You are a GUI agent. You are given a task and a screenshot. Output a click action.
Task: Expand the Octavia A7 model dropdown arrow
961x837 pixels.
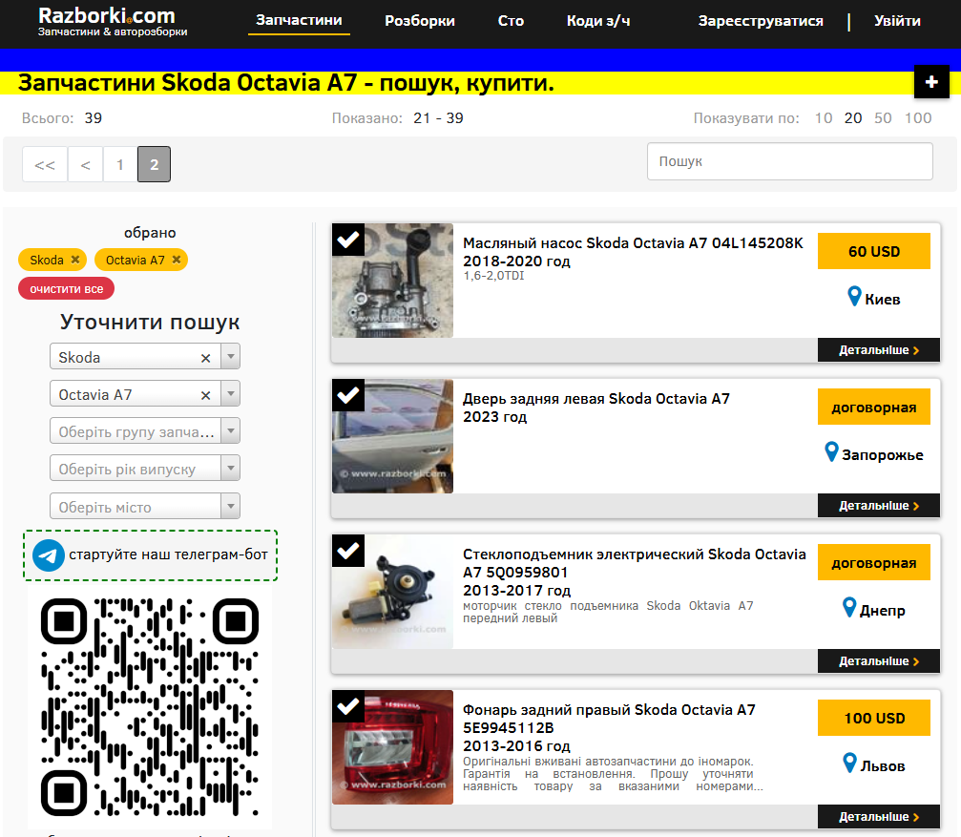[230, 393]
